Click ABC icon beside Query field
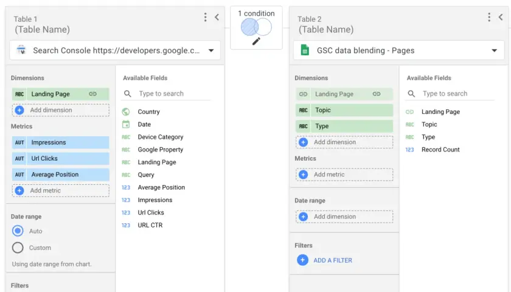 click(126, 175)
